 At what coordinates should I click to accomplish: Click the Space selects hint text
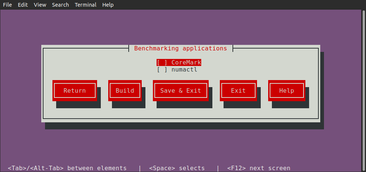tap(177, 168)
